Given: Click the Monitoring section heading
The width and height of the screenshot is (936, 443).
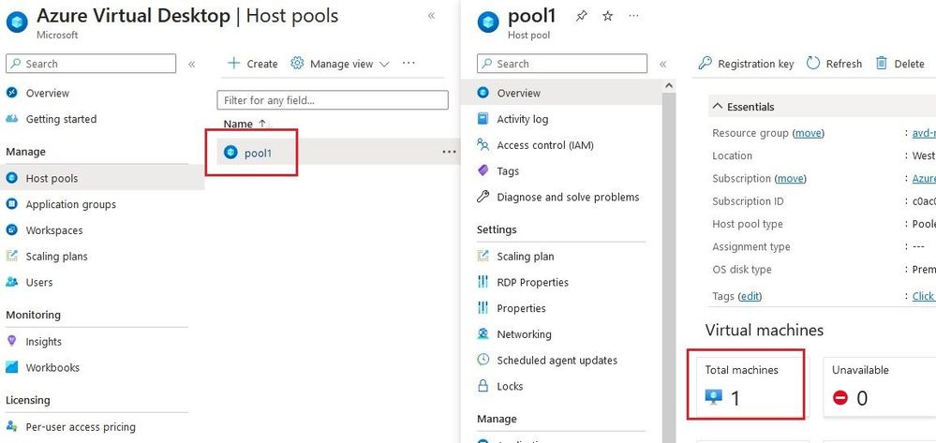Looking at the screenshot, I should click(33, 314).
